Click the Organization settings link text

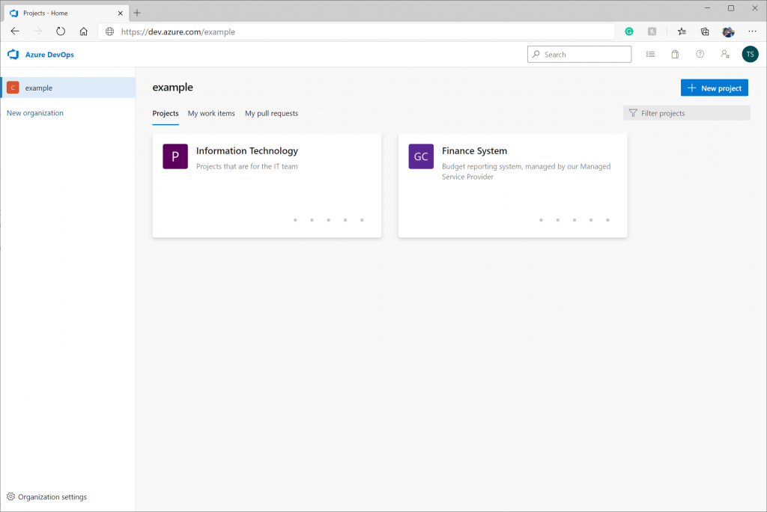pos(52,497)
